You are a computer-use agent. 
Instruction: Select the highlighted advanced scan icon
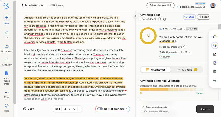(215, 46)
